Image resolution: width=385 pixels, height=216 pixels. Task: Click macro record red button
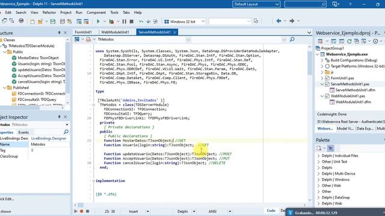(x=82, y=211)
